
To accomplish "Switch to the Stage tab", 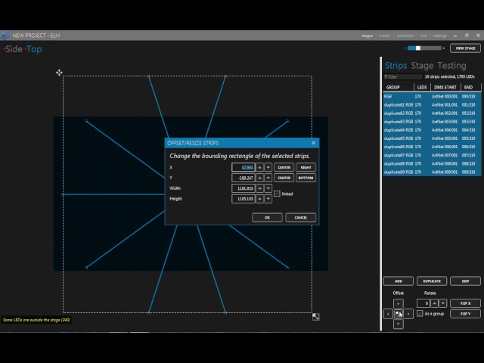I will 422,66.
